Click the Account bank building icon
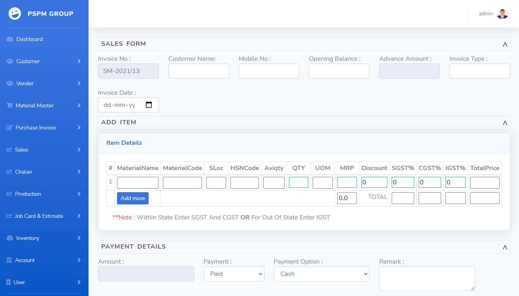Image resolution: width=519 pixels, height=296 pixels. pyautogui.click(x=9, y=260)
